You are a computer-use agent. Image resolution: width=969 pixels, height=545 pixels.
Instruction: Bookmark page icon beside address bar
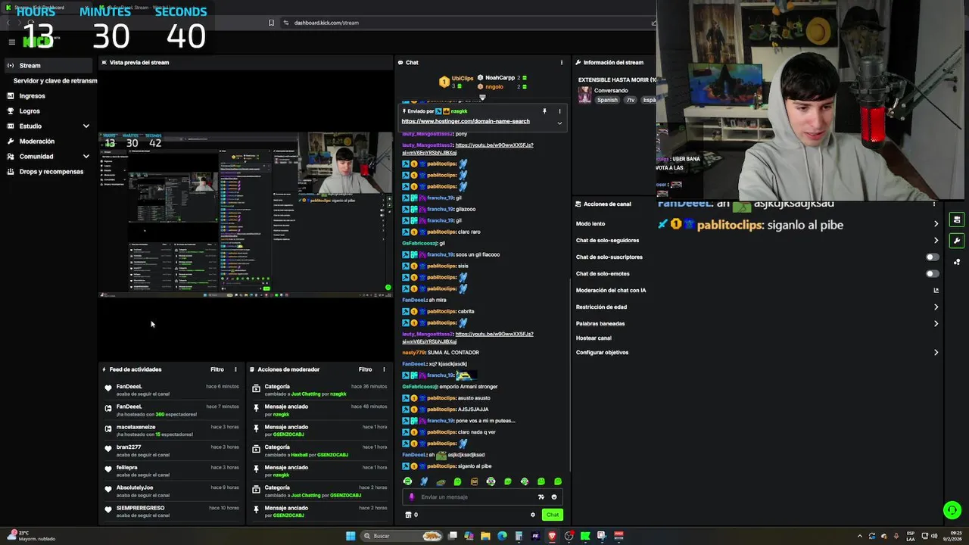(x=271, y=23)
